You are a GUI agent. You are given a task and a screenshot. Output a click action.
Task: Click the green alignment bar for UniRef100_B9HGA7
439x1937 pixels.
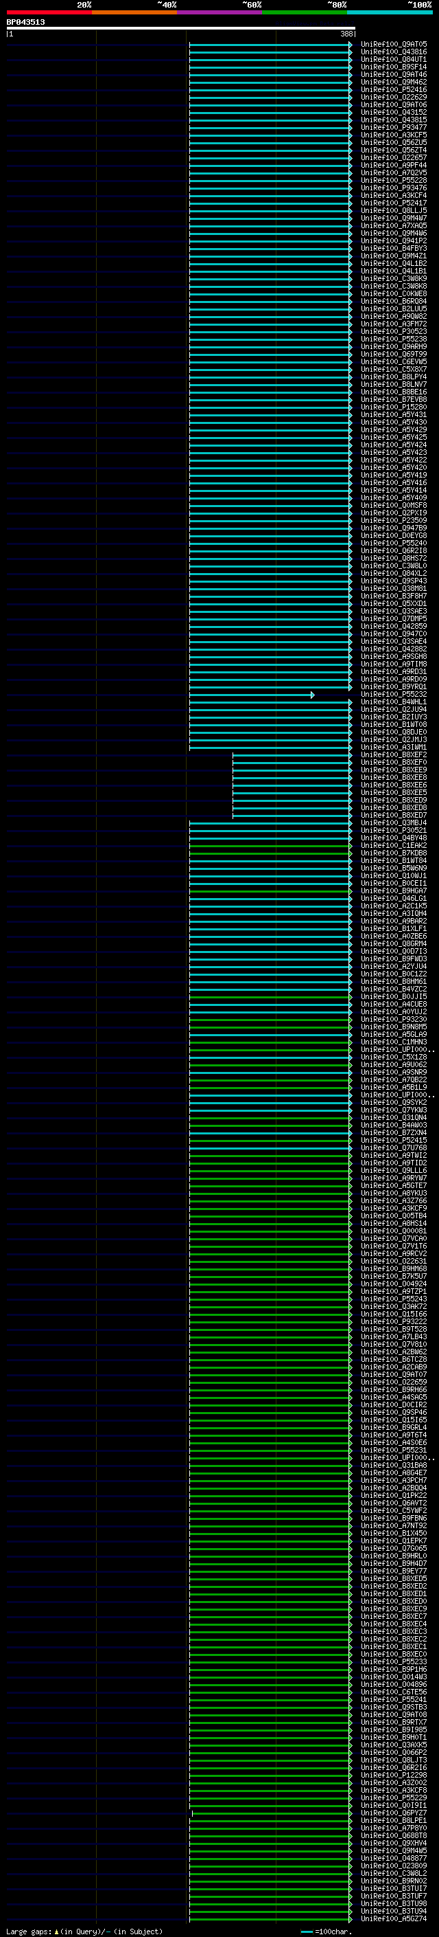(270, 891)
